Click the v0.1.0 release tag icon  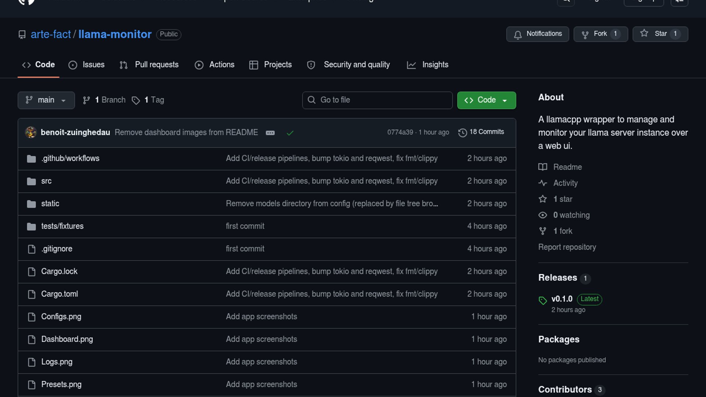click(x=542, y=301)
